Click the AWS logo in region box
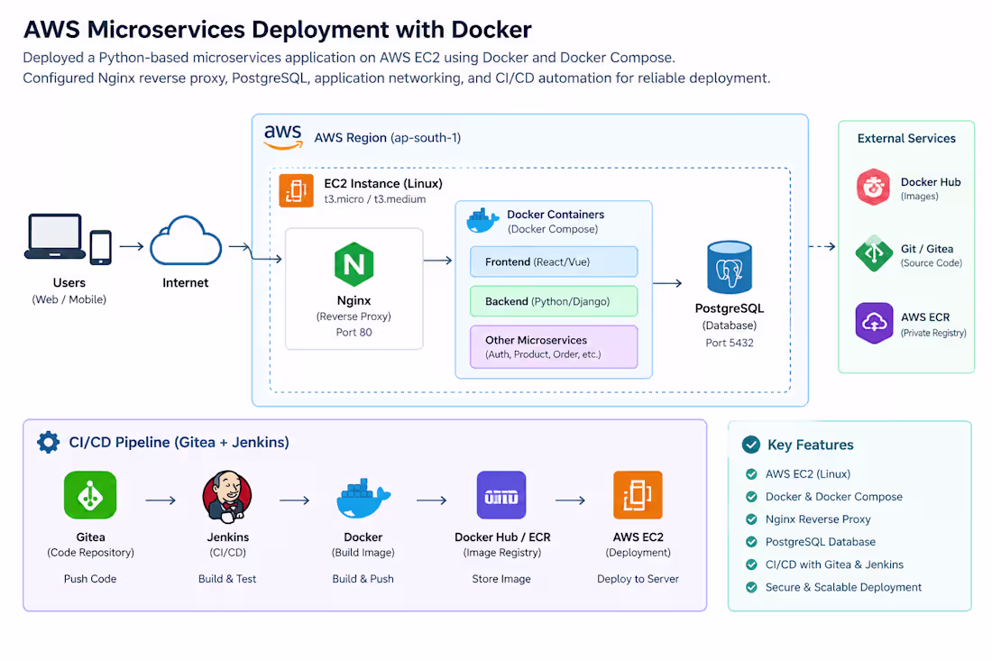This screenshot has height=661, width=992. [x=283, y=137]
